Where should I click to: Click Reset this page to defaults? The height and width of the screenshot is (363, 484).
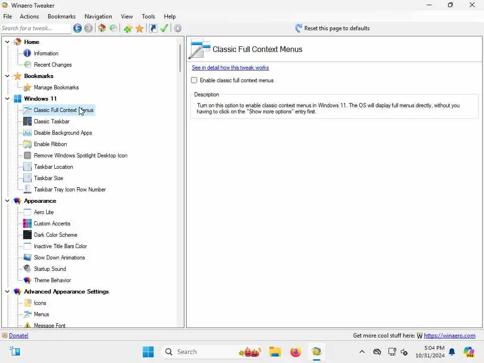[x=332, y=28]
